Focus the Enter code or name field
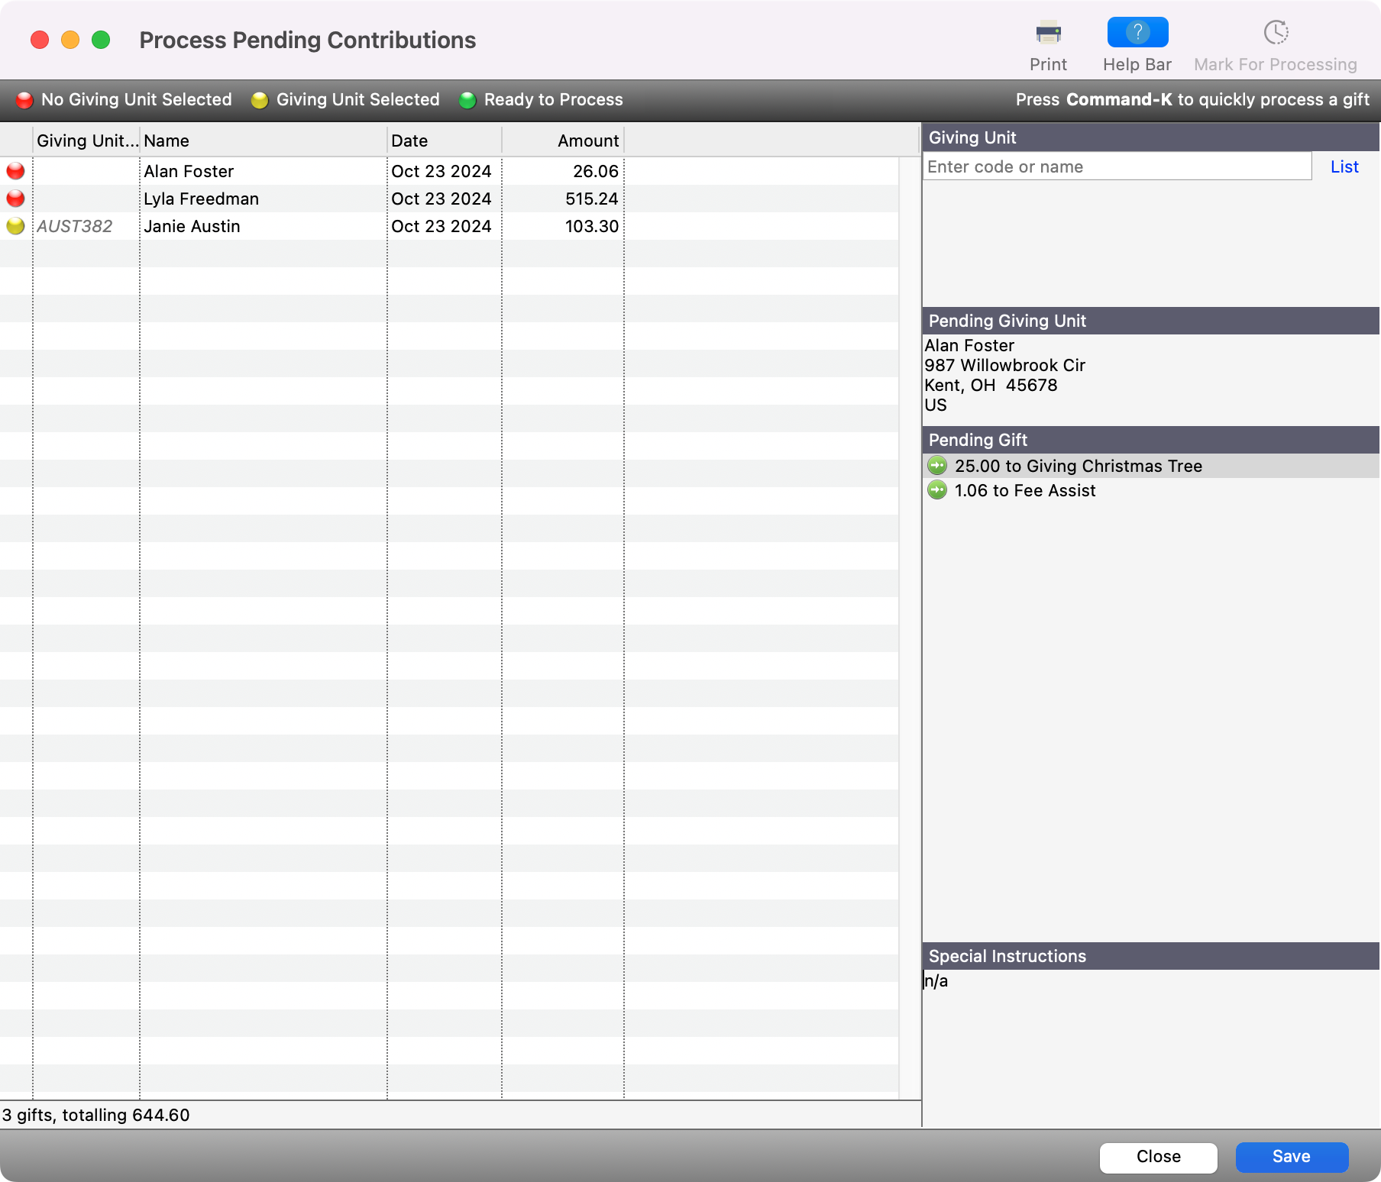The width and height of the screenshot is (1381, 1182). pyautogui.click(x=1116, y=166)
